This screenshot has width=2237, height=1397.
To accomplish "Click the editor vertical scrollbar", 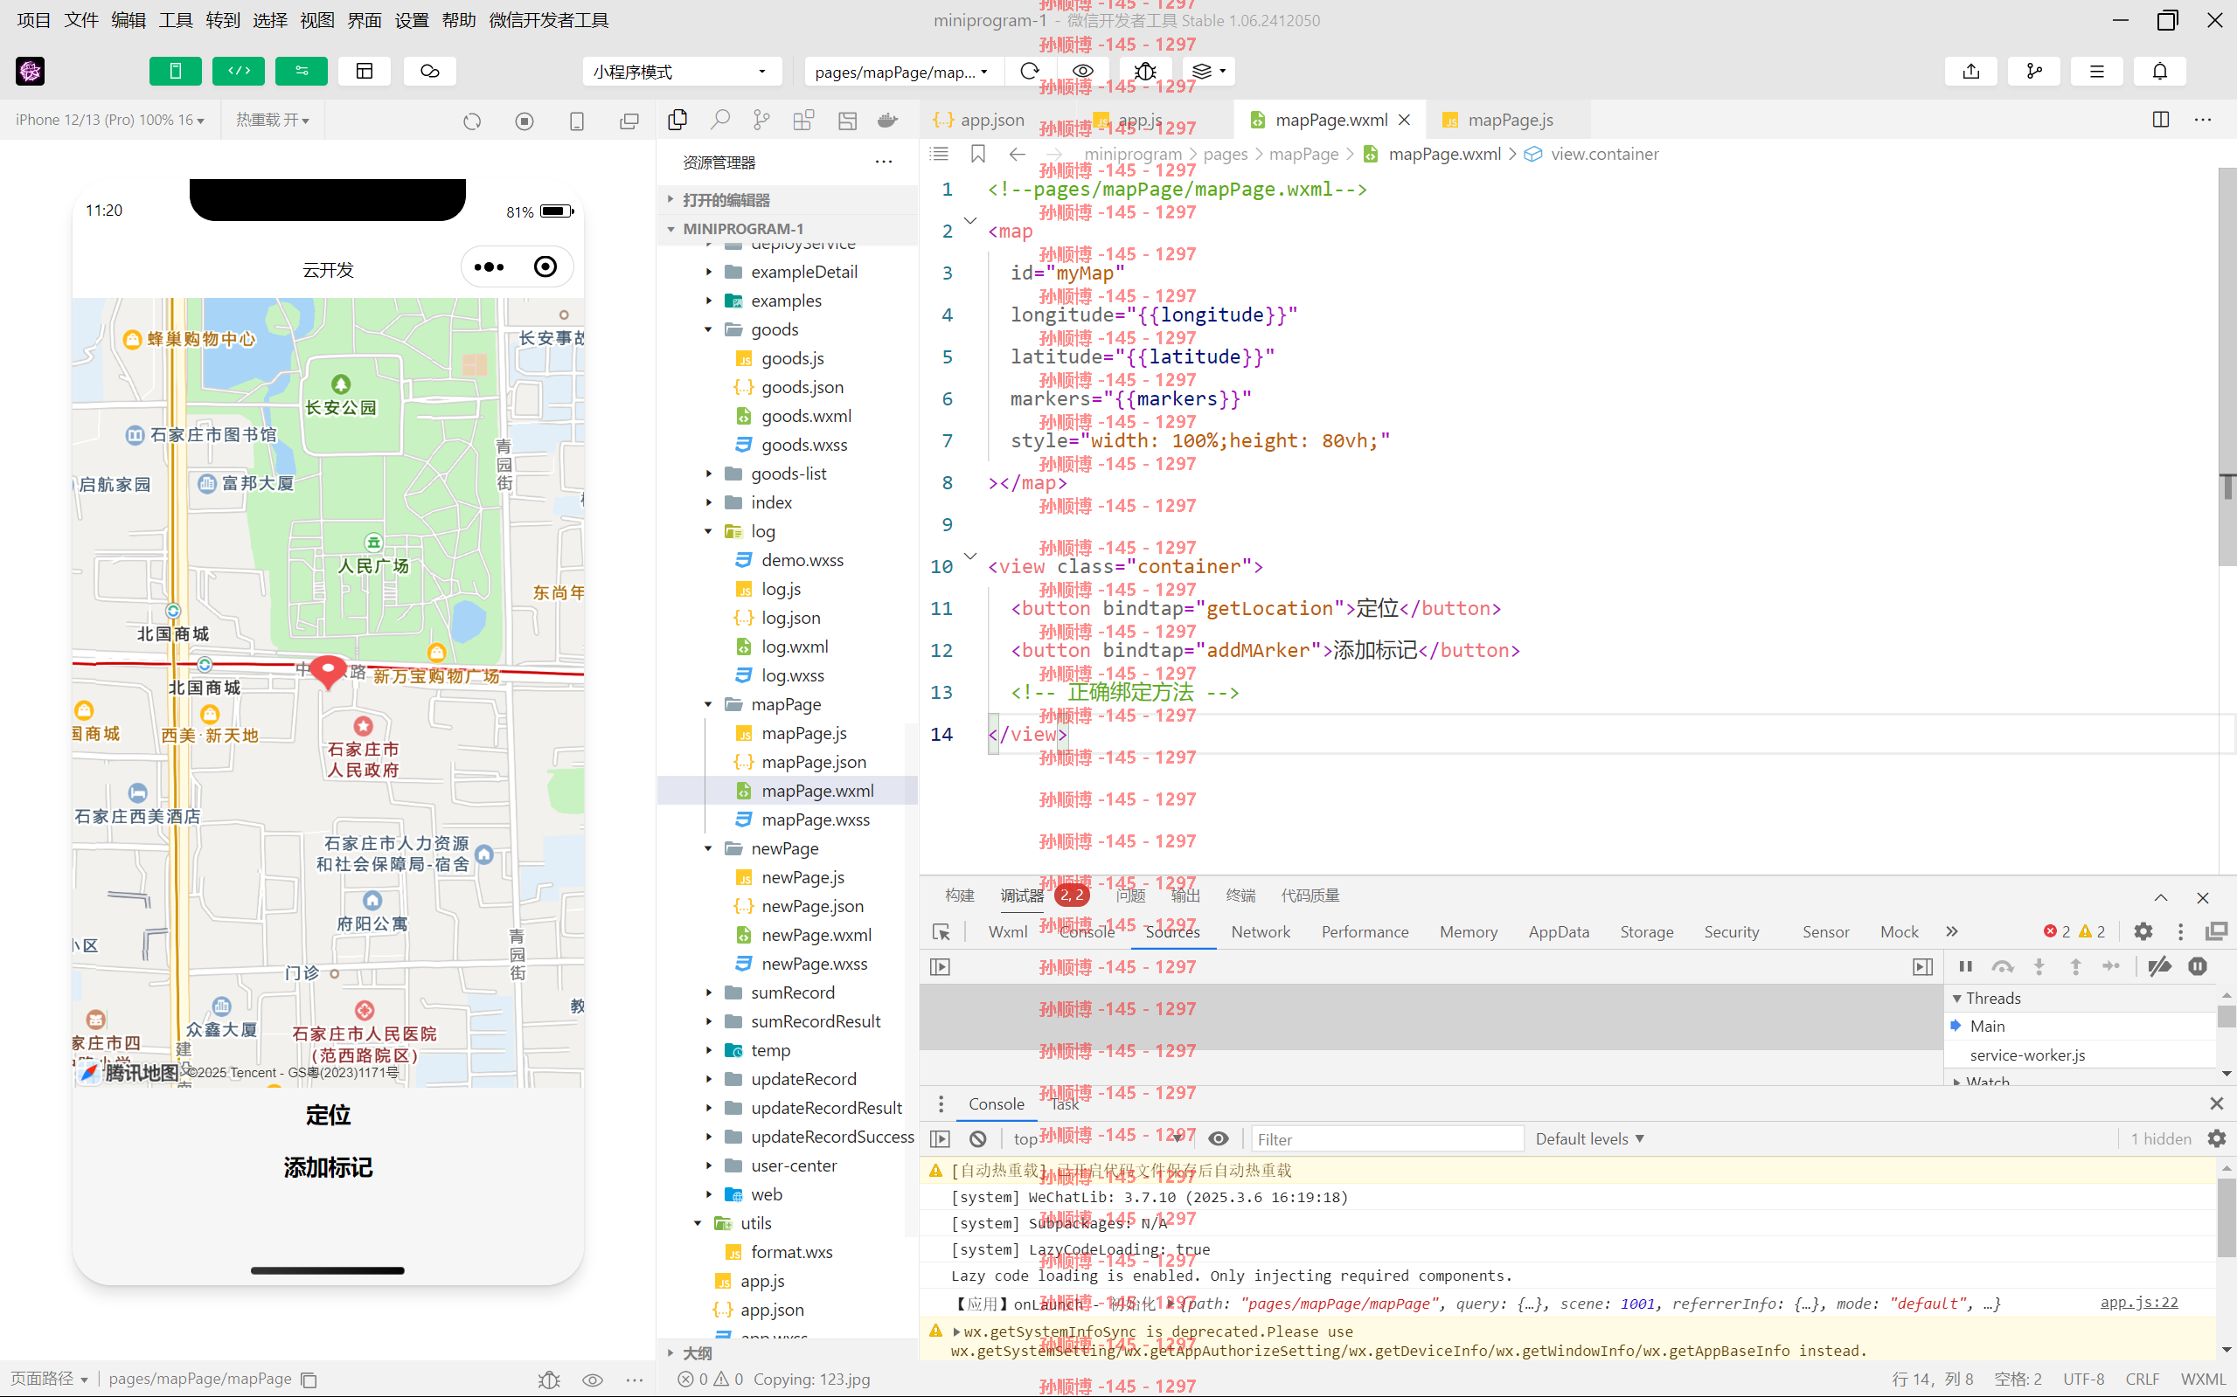I will pos(2226,365).
